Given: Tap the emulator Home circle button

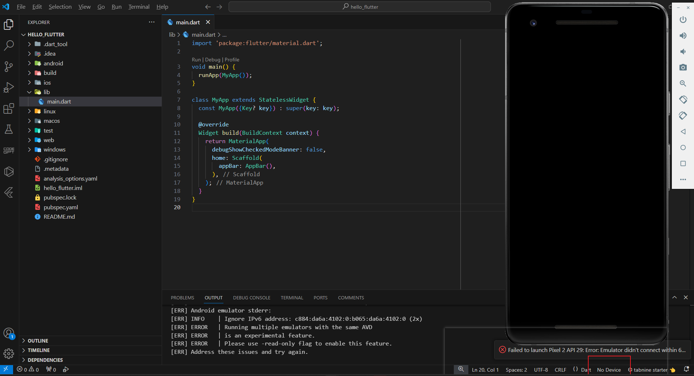Looking at the screenshot, I should click(683, 147).
